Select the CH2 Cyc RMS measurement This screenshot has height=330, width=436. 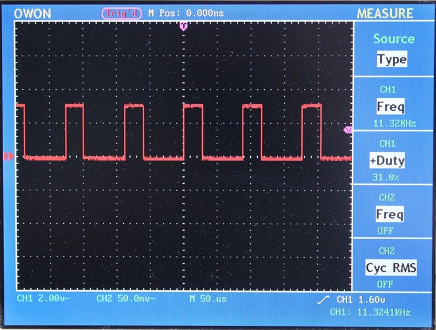391,267
